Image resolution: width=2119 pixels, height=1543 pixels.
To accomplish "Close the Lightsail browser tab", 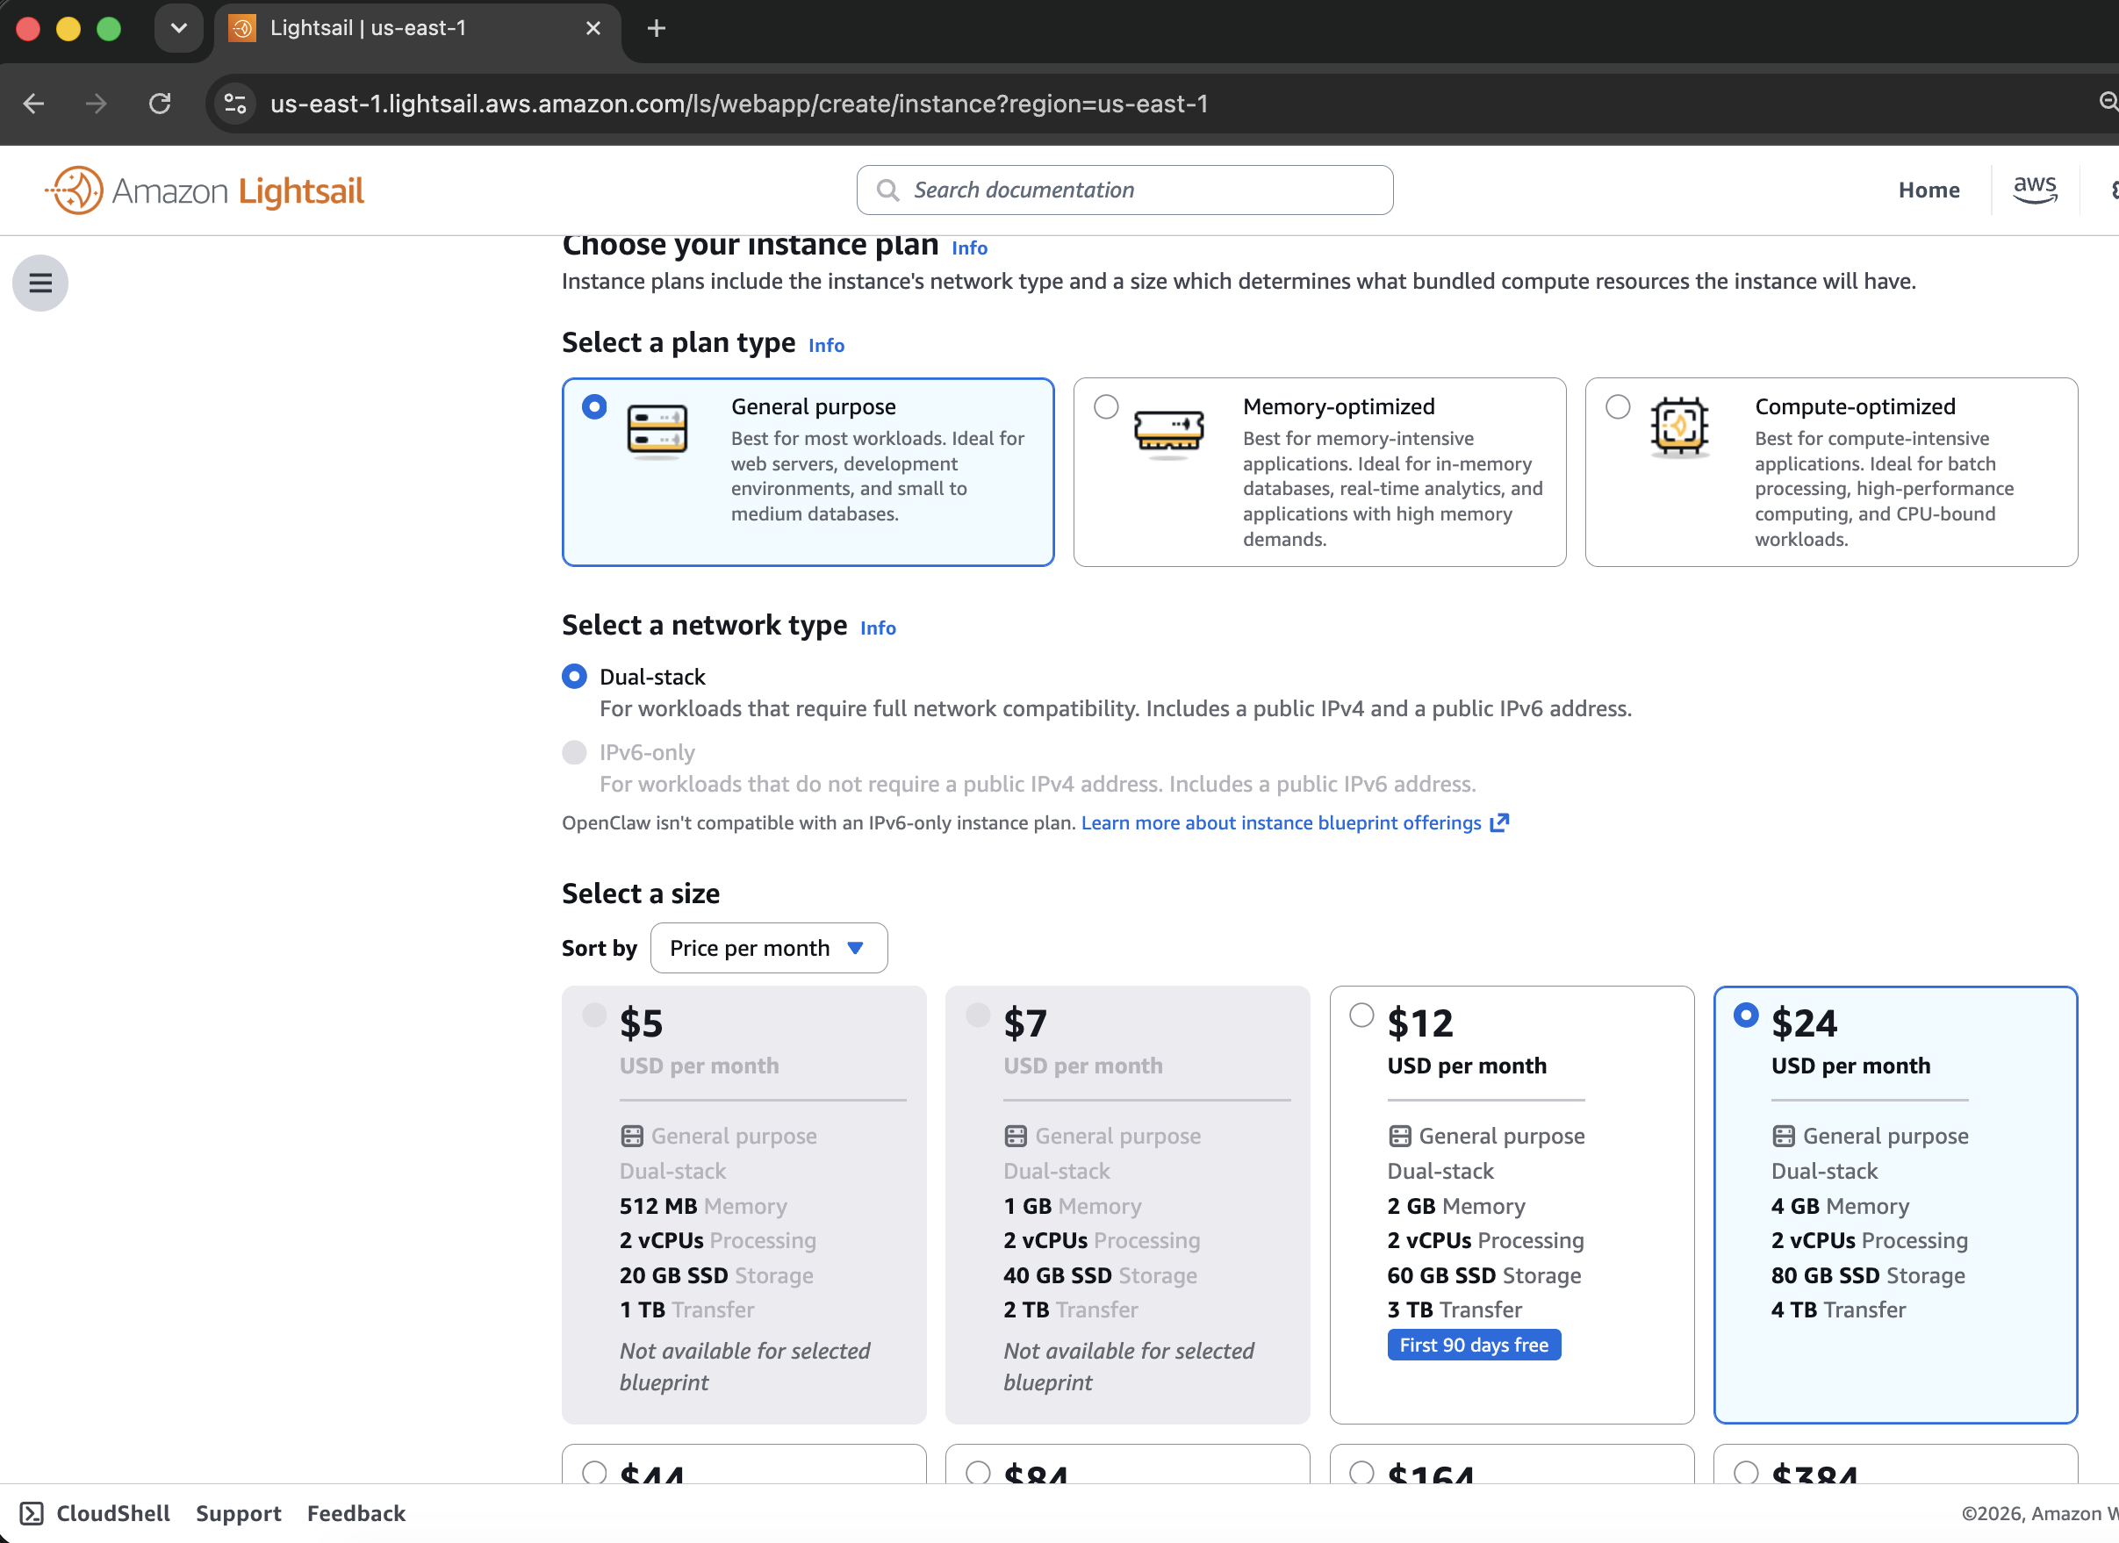I will pos(593,28).
